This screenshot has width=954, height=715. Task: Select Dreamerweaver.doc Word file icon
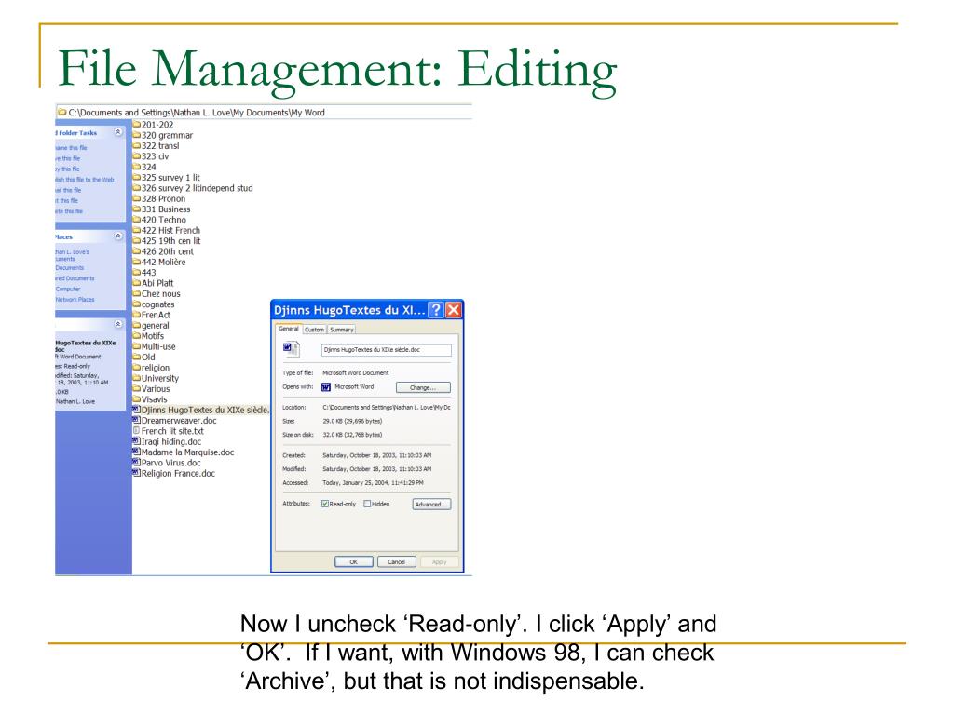pyautogui.click(x=137, y=421)
